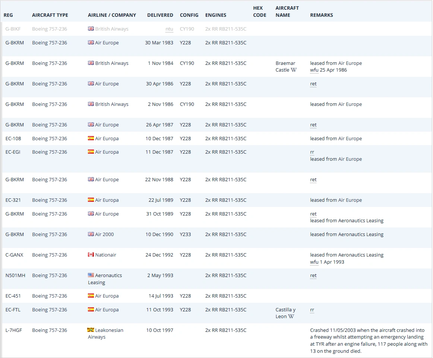Click 'wfu 25 Apr 1986' remark

[x=328, y=70]
